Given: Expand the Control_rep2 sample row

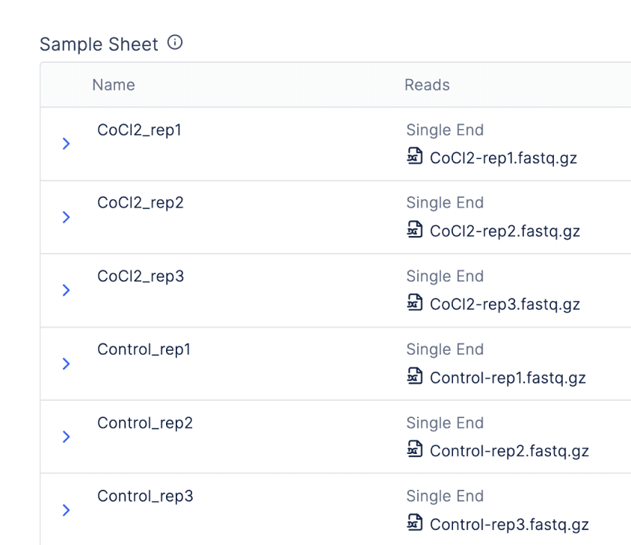Looking at the screenshot, I should pyautogui.click(x=66, y=437).
